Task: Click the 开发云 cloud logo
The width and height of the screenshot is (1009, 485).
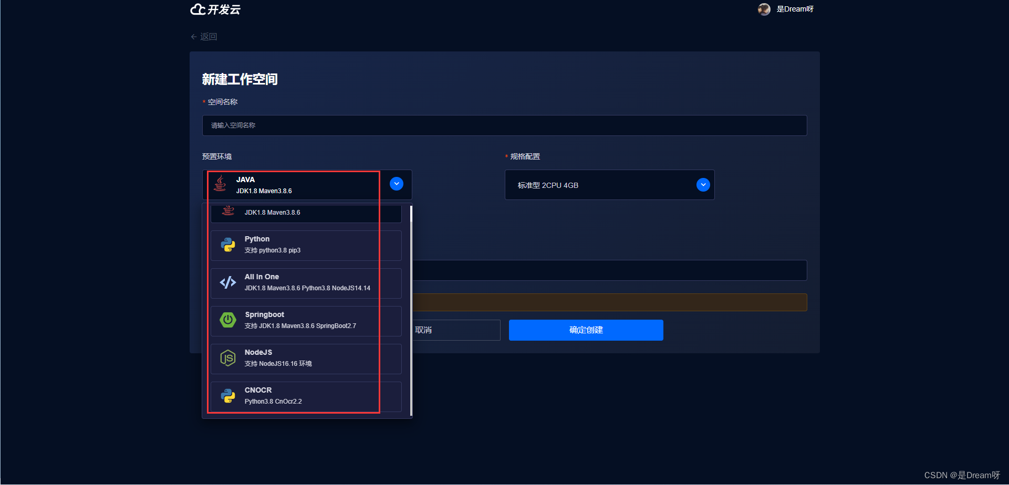Action: [215, 9]
